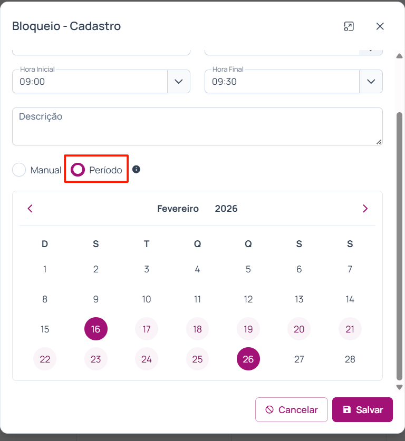Go to previous month arrow
Viewport: 405px width, 441px height.
[30, 209]
